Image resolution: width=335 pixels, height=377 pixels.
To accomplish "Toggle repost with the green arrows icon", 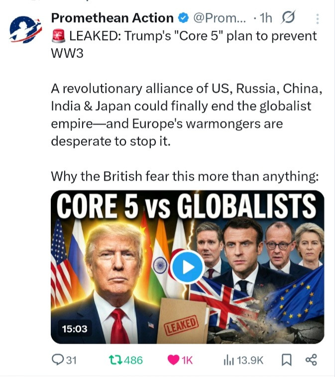I will [x=115, y=360].
